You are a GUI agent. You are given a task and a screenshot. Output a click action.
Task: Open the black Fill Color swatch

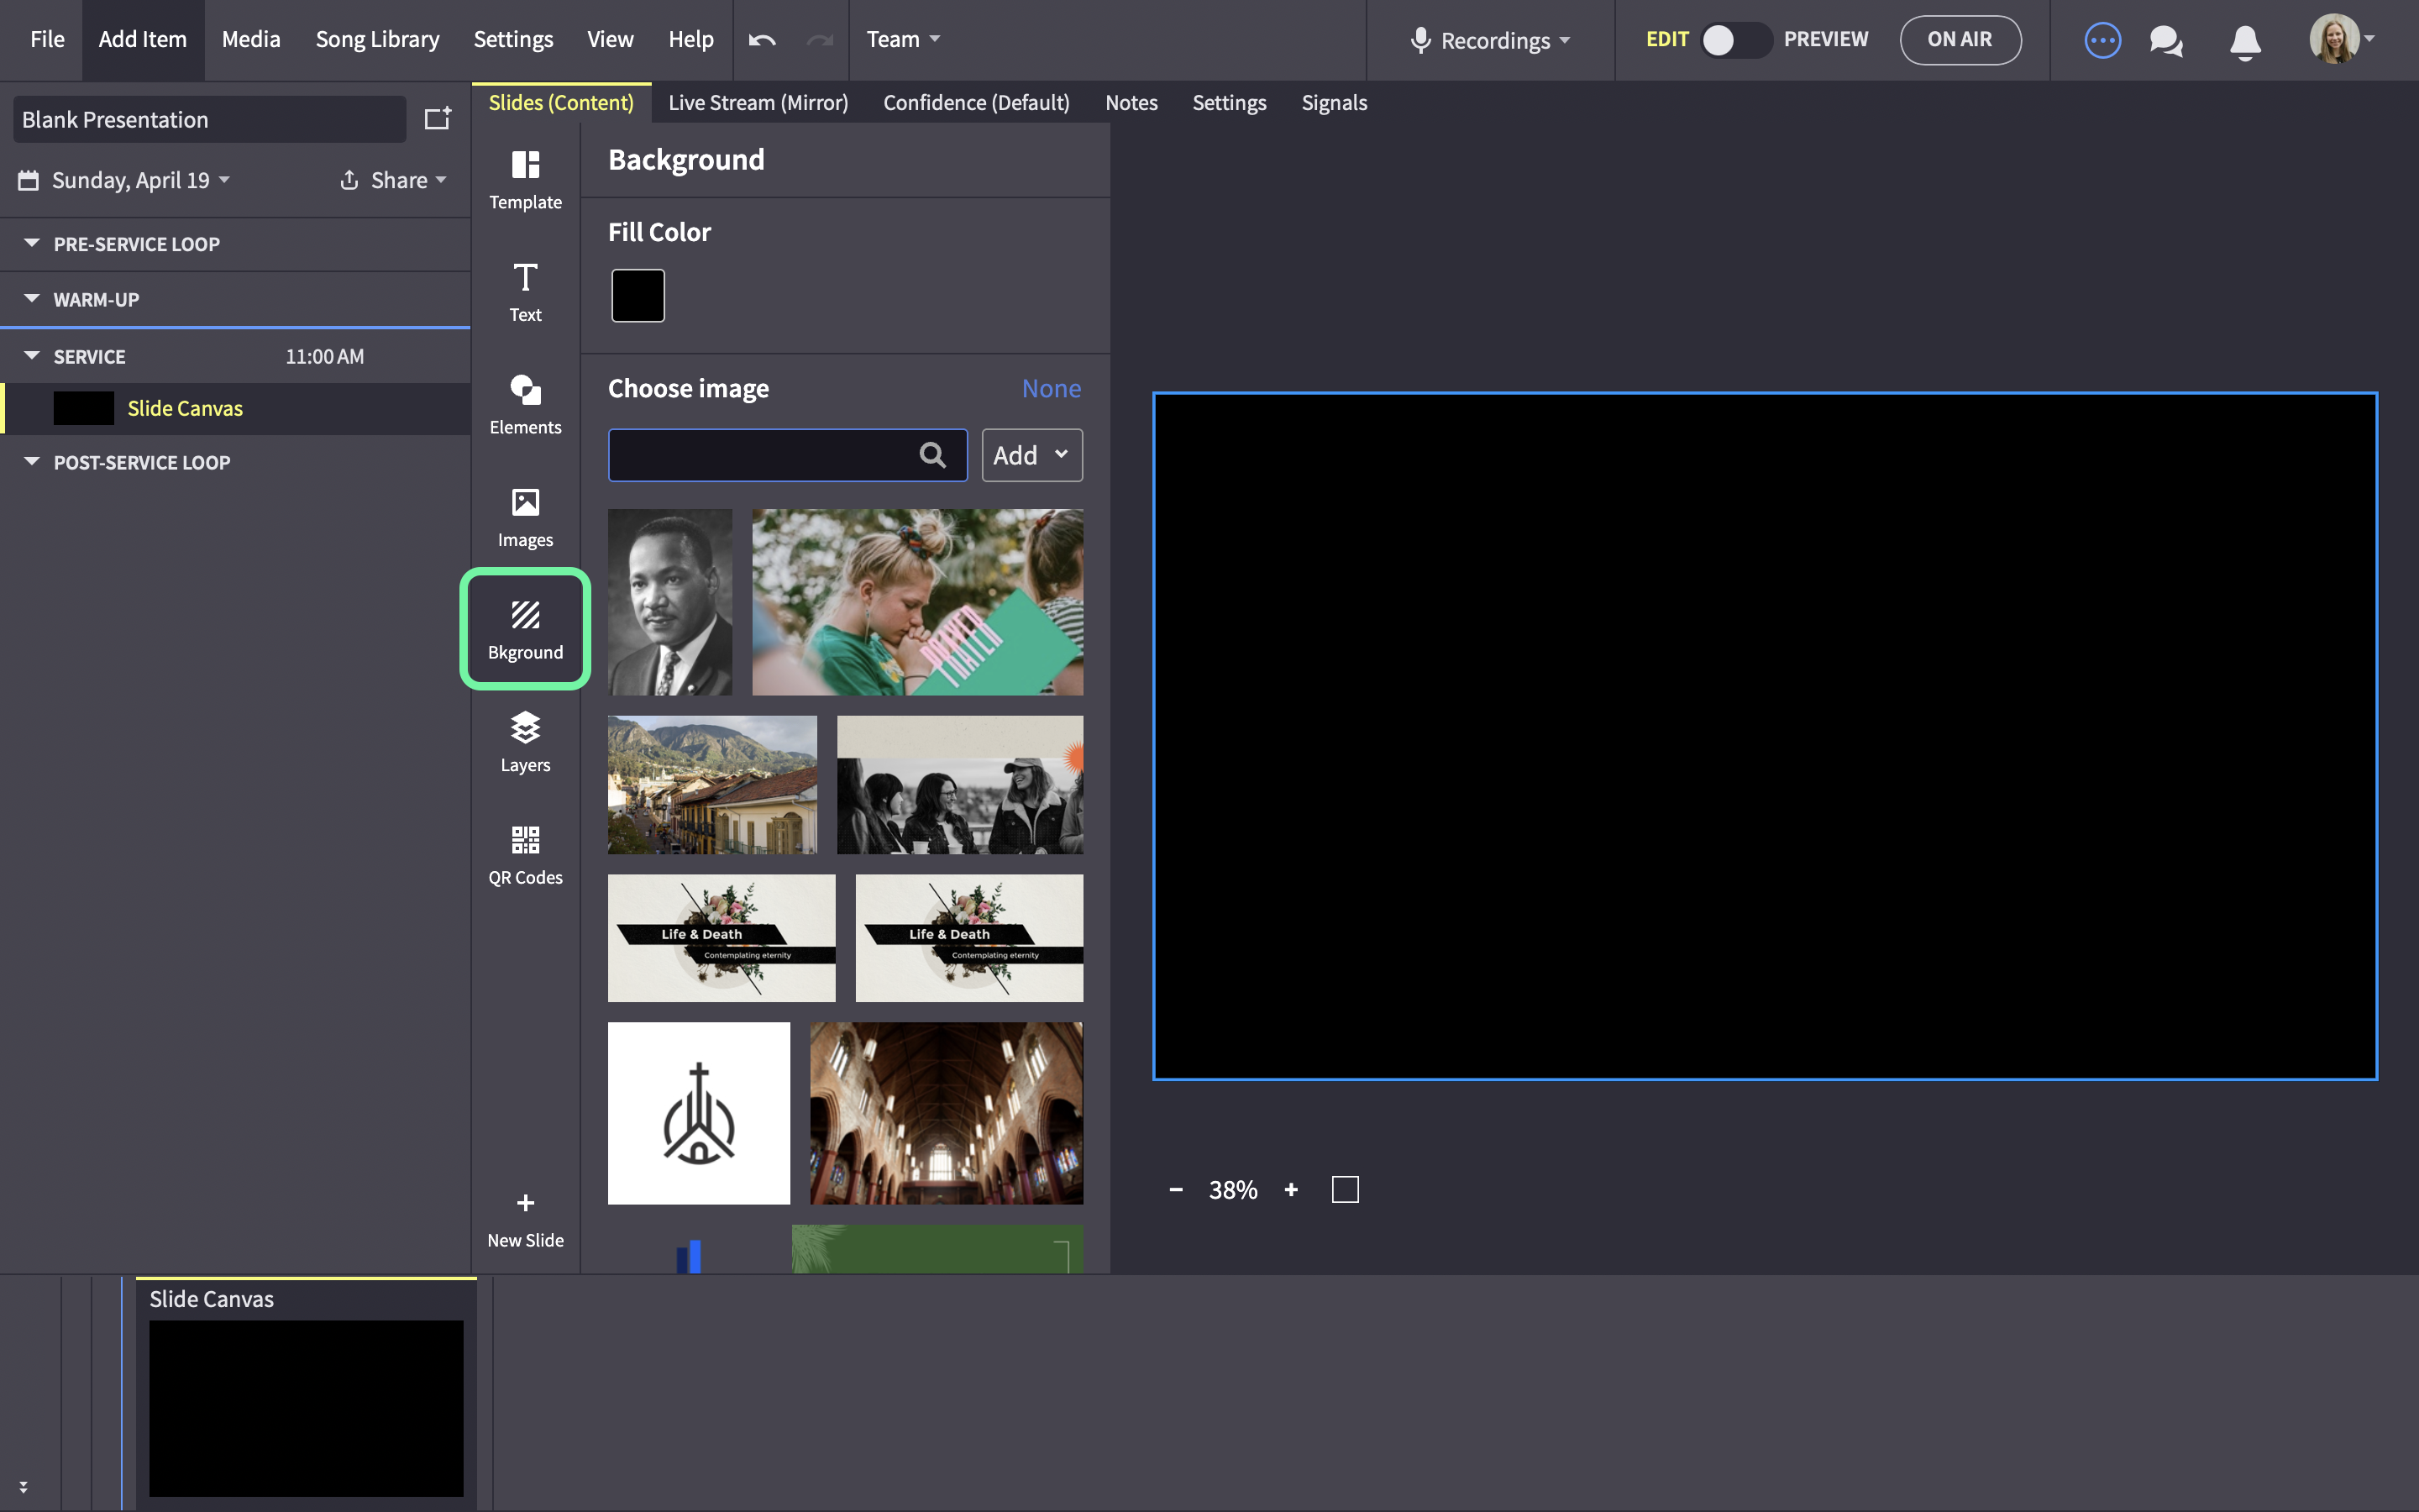click(x=638, y=295)
